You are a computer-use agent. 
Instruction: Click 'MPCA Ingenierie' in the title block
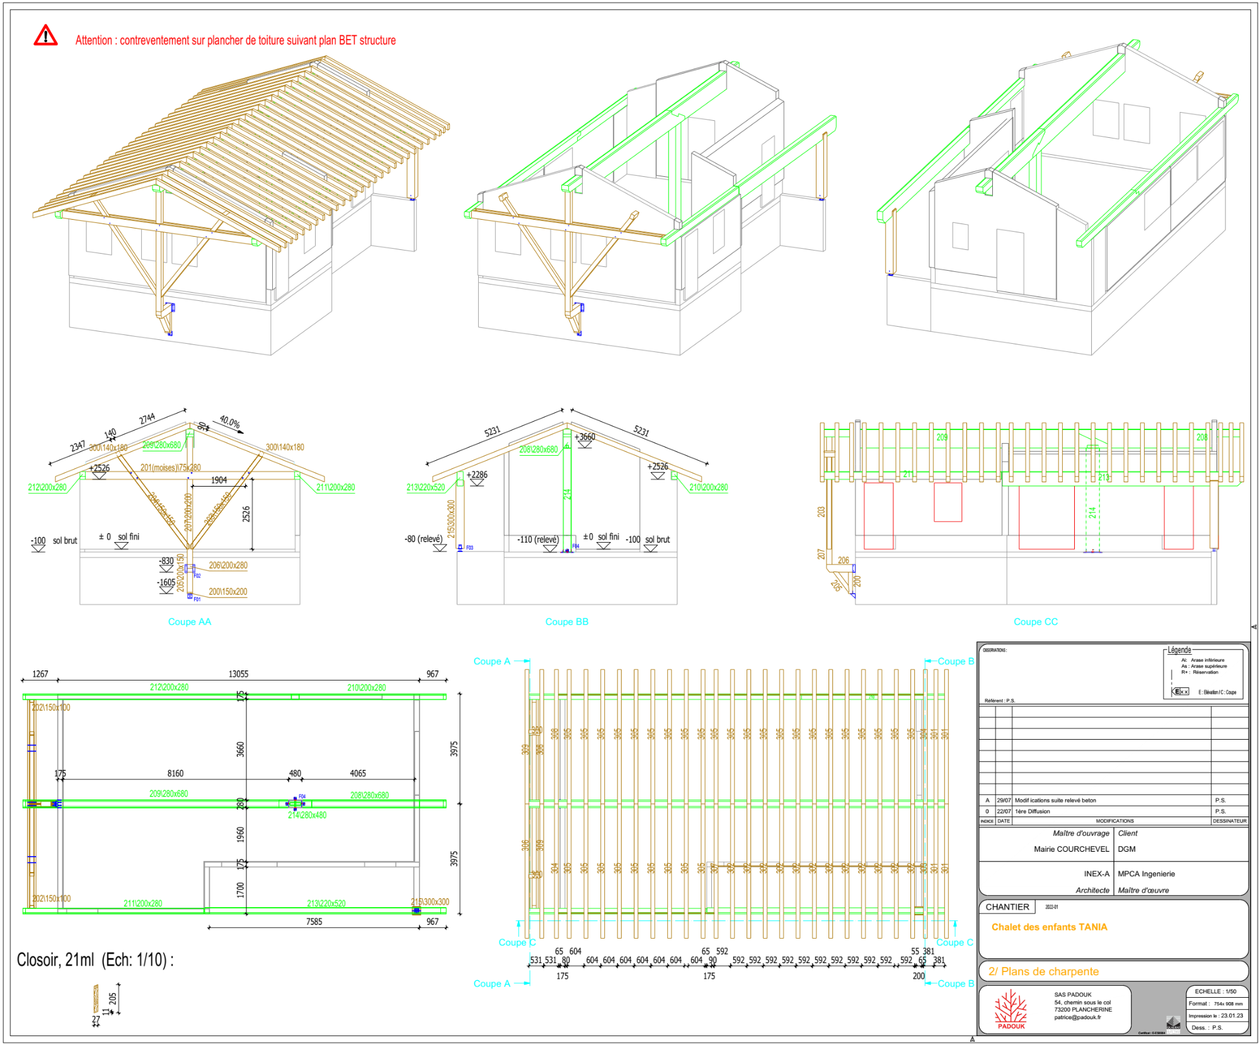tap(1146, 874)
